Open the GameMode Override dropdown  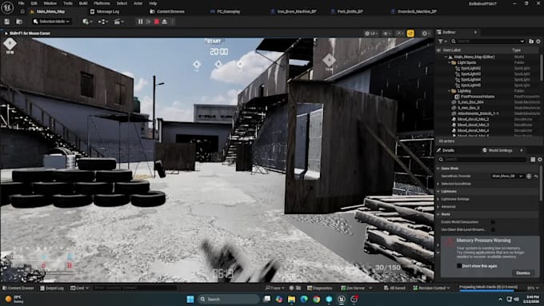tap(507, 176)
